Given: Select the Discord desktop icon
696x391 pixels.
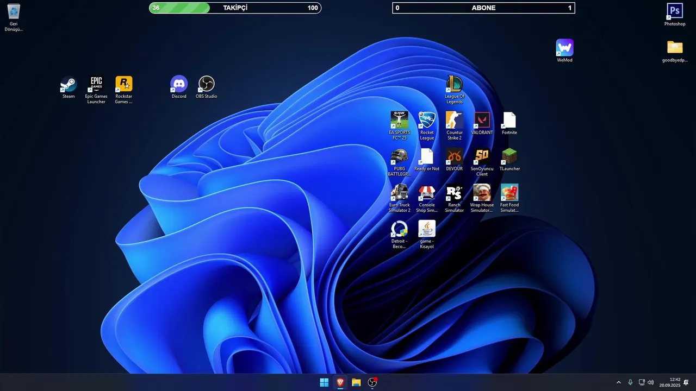Looking at the screenshot, I should pos(179,87).
